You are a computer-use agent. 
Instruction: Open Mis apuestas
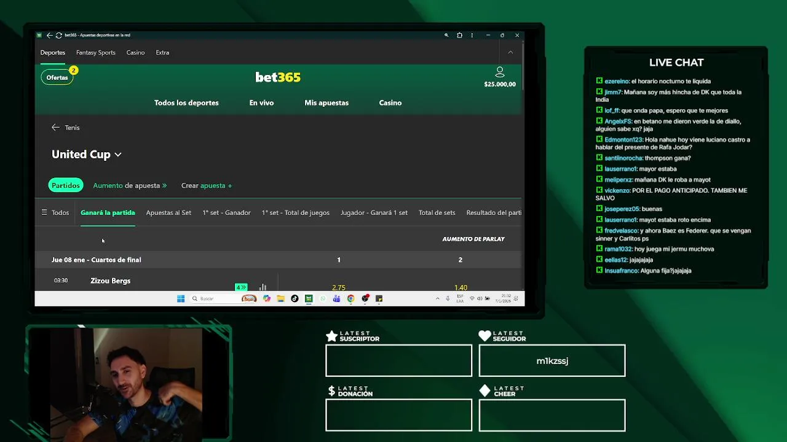coord(326,103)
